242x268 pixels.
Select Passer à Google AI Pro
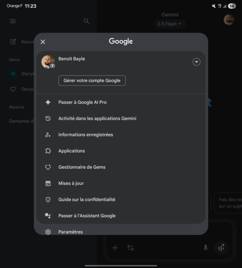coord(121,102)
